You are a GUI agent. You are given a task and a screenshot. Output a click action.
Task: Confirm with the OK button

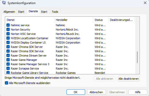[x=76, y=92]
